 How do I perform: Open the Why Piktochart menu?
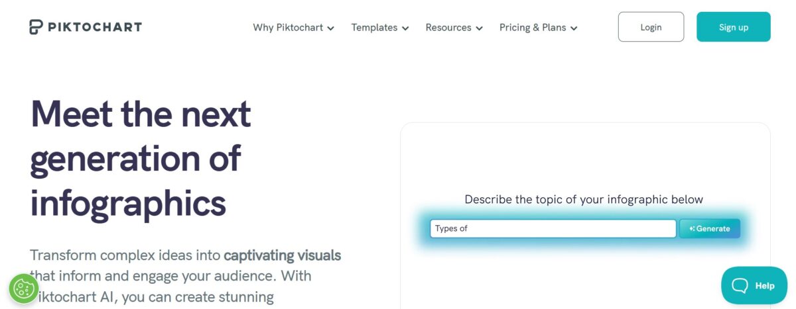(288, 28)
